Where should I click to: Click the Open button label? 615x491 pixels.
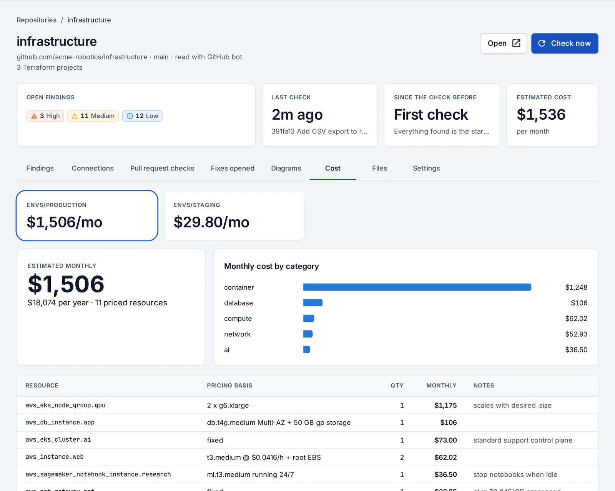(x=497, y=43)
